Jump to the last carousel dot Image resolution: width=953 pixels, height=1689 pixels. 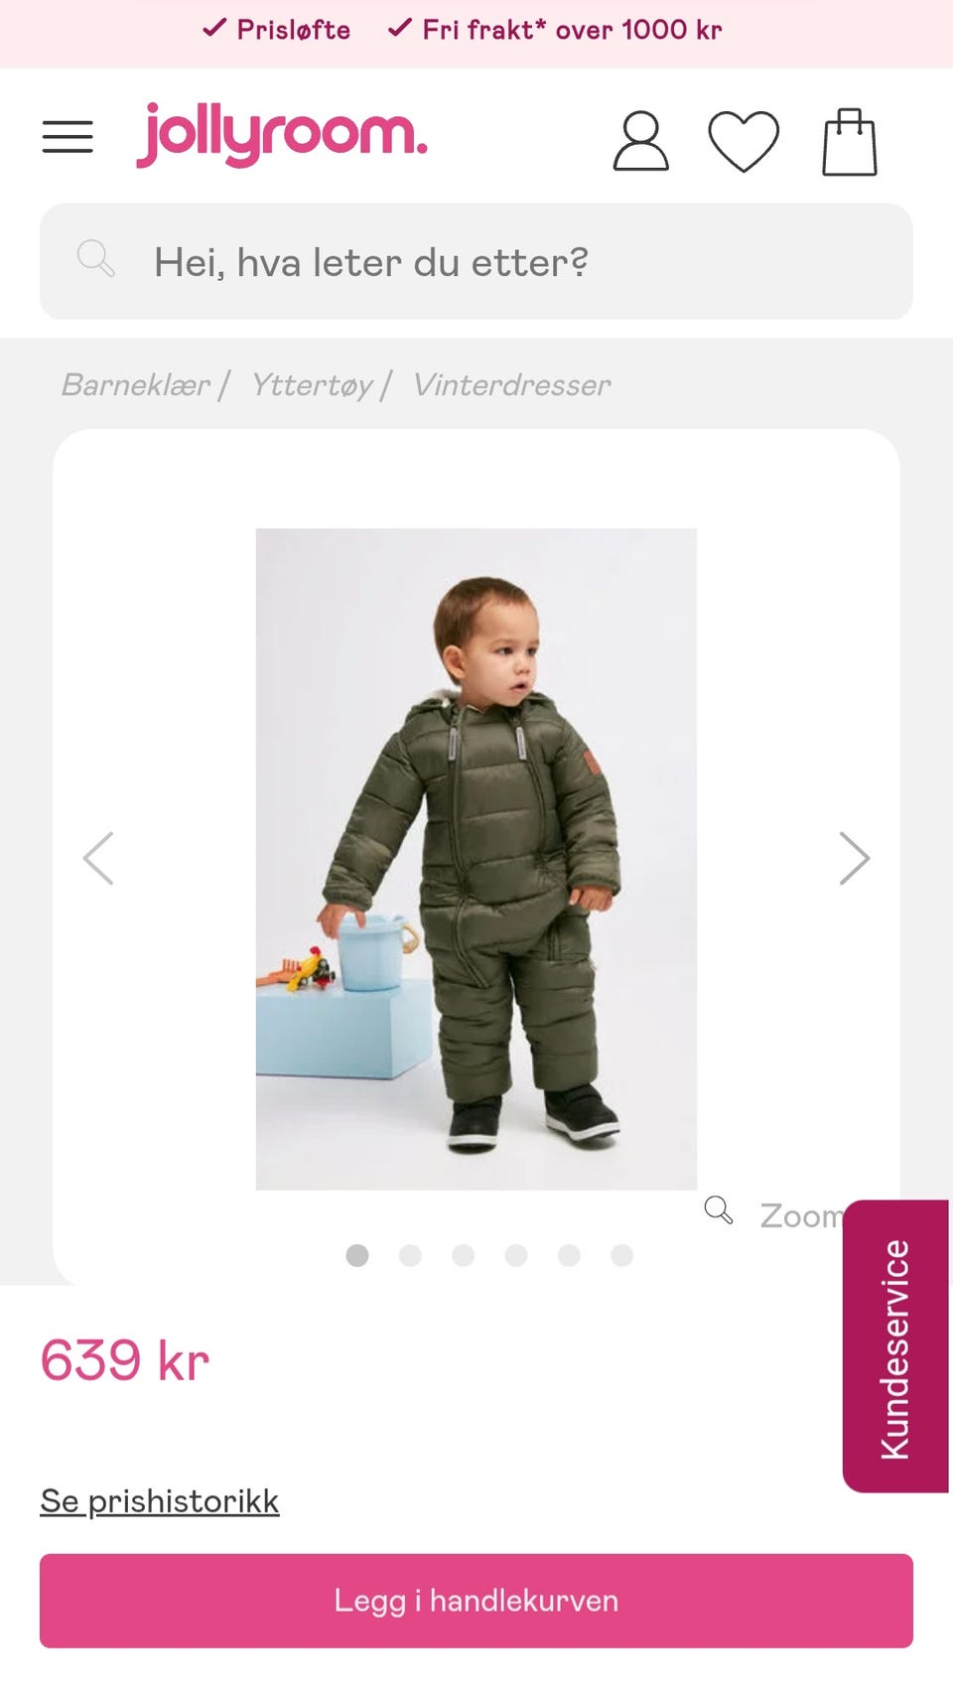(622, 1255)
